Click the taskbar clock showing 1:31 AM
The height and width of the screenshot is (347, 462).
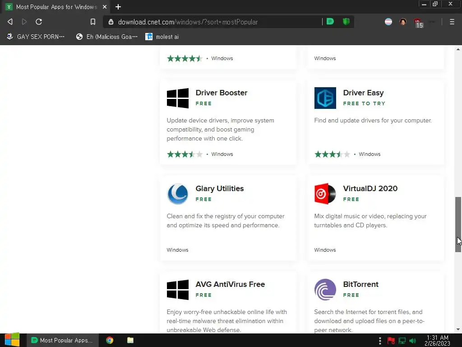point(438,341)
